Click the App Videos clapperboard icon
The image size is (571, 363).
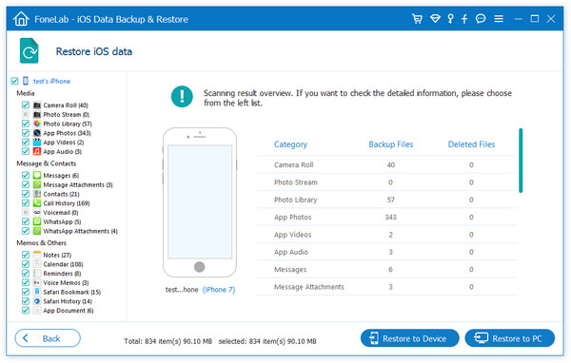click(x=37, y=143)
